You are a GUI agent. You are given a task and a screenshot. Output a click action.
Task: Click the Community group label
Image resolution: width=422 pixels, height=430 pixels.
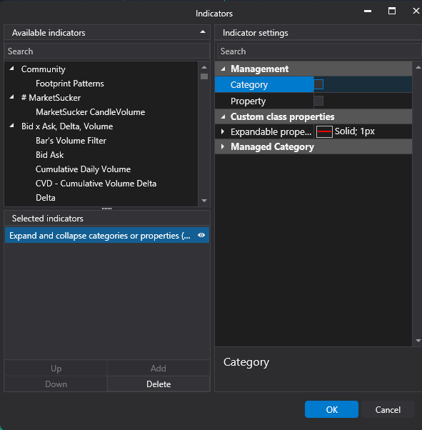[44, 69]
